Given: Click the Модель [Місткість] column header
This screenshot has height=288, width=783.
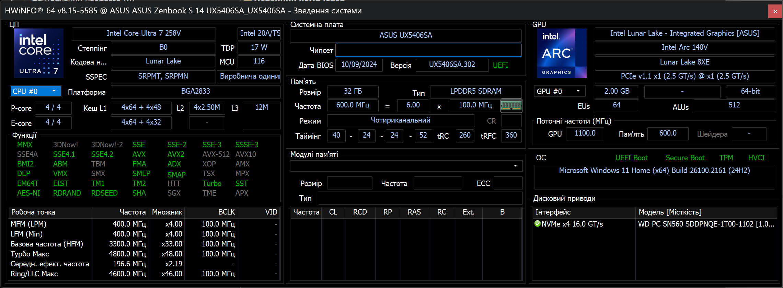Looking at the screenshot, I should point(706,212).
